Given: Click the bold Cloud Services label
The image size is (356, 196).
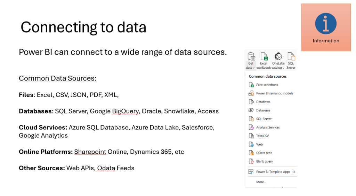Looking at the screenshot, I should click(x=43, y=127).
